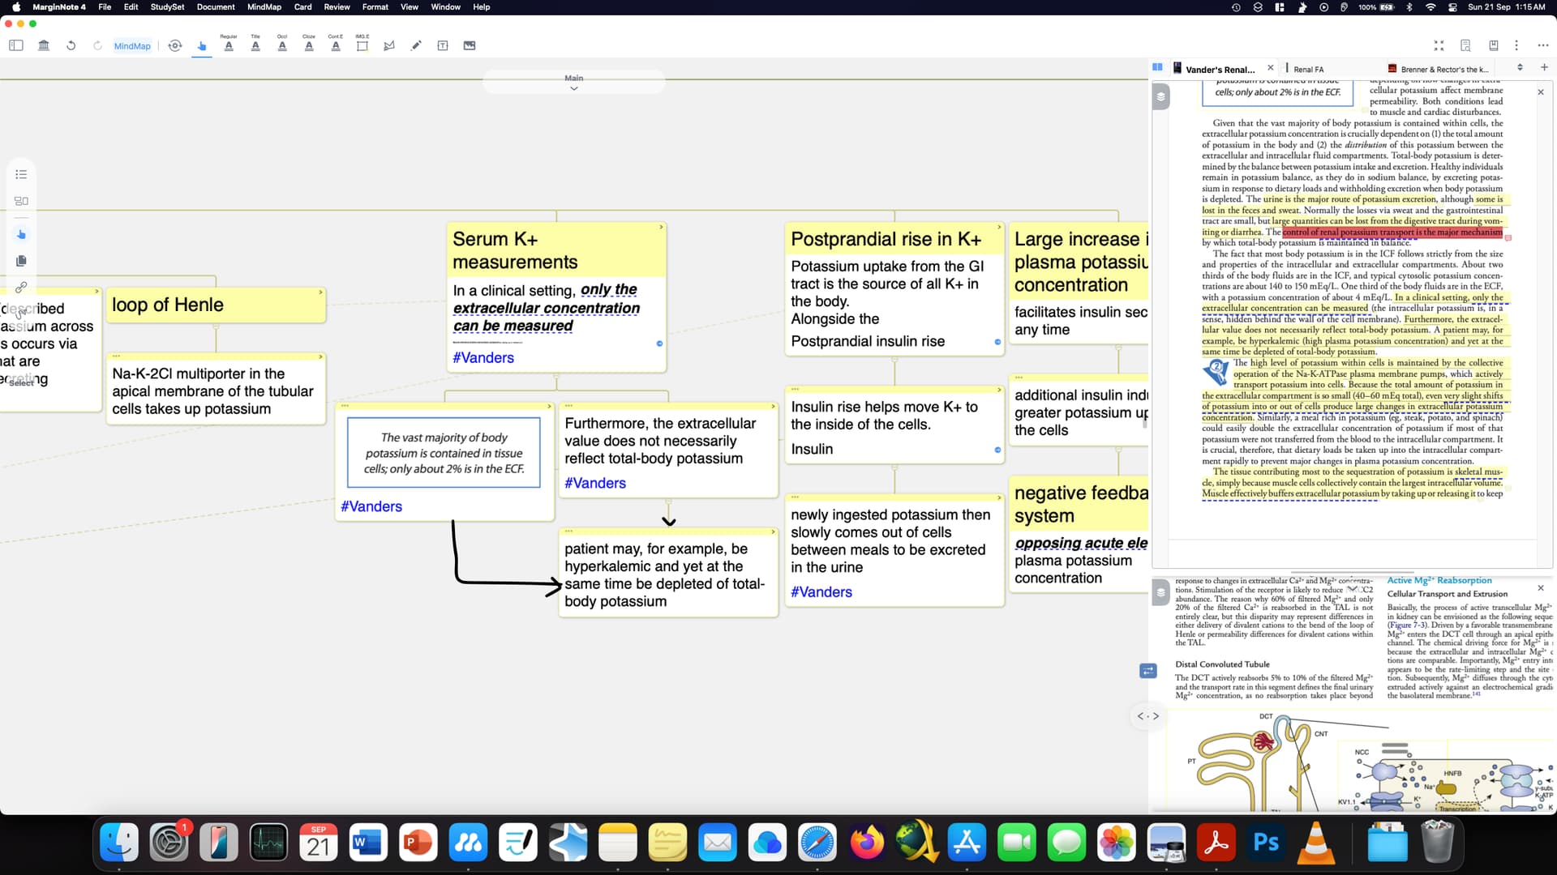
Task: Select the Cloze highlight tool
Action: (x=309, y=45)
